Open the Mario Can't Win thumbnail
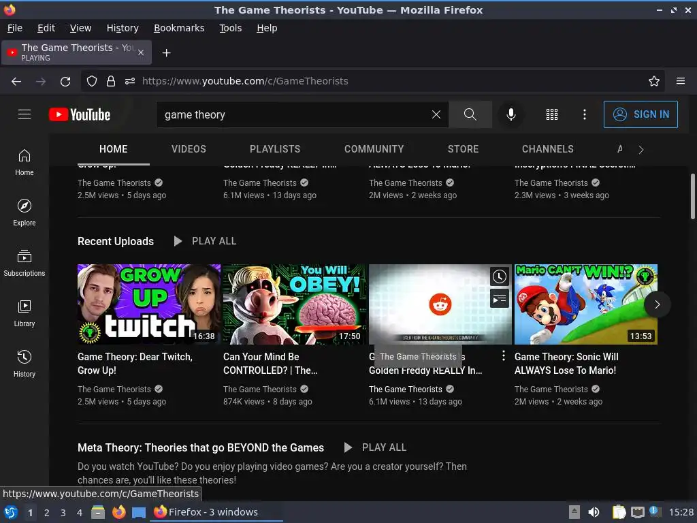Viewport: 697px width, 523px height. [x=586, y=304]
